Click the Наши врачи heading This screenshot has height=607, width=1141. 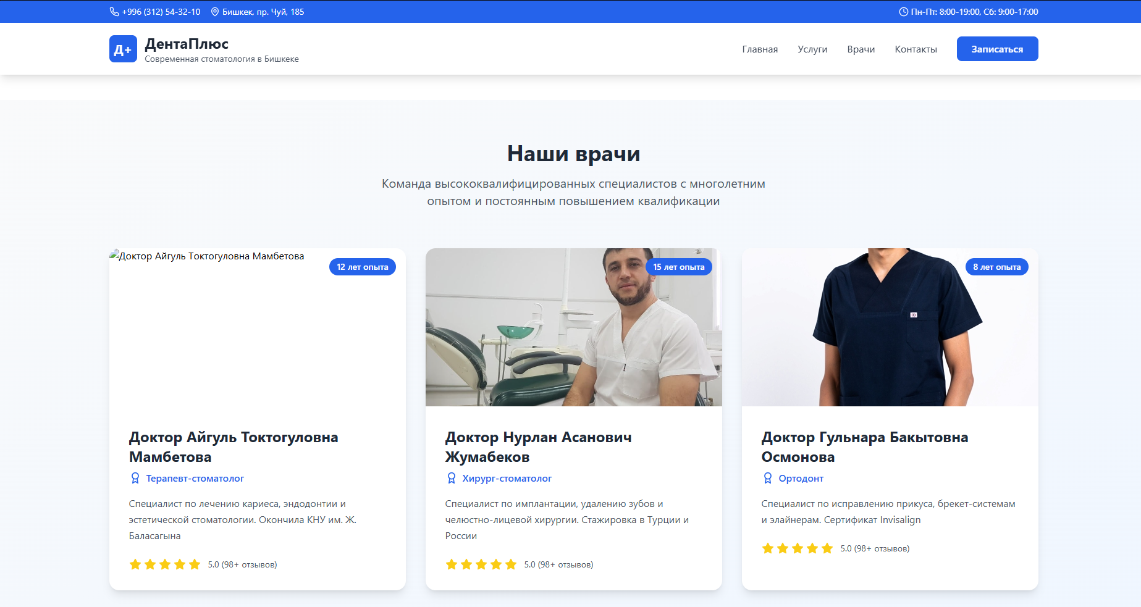(x=574, y=153)
